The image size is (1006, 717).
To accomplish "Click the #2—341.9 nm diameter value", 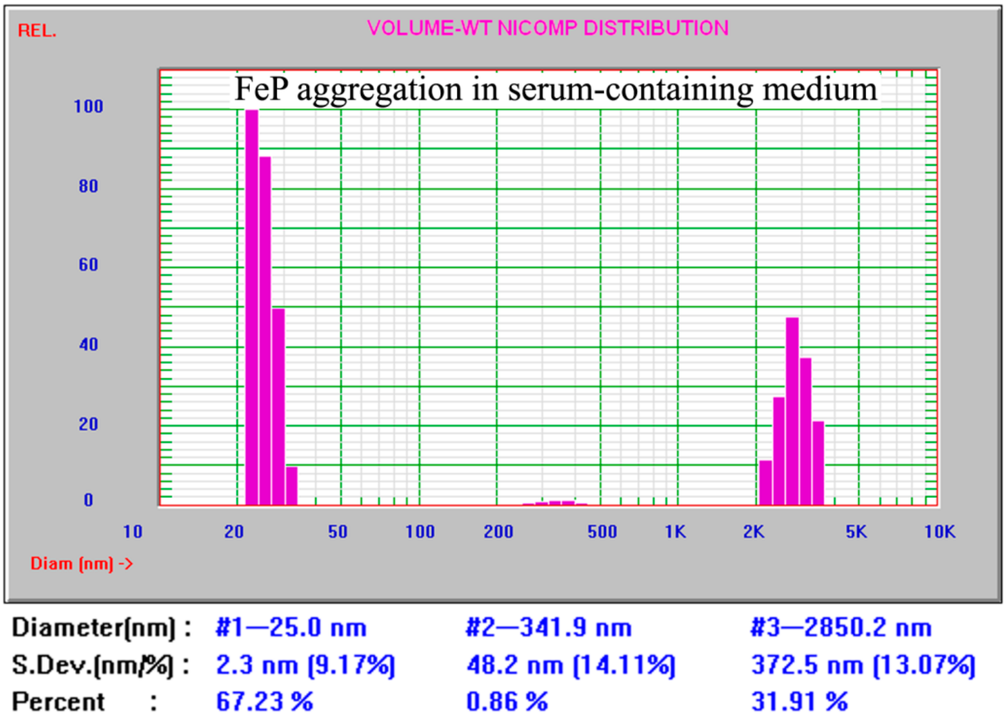I will coord(549,627).
